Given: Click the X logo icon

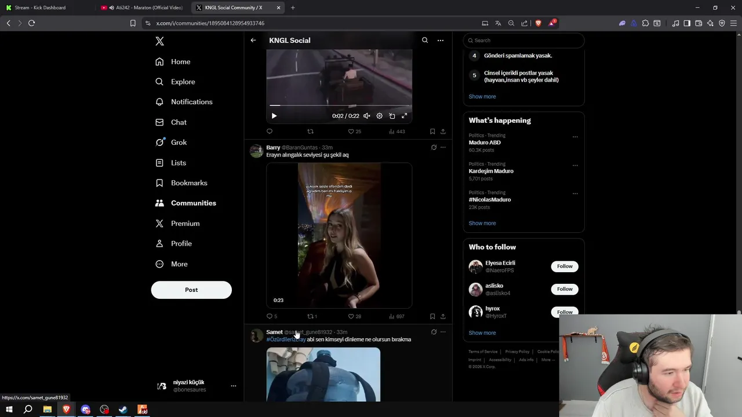Looking at the screenshot, I should click(x=160, y=41).
